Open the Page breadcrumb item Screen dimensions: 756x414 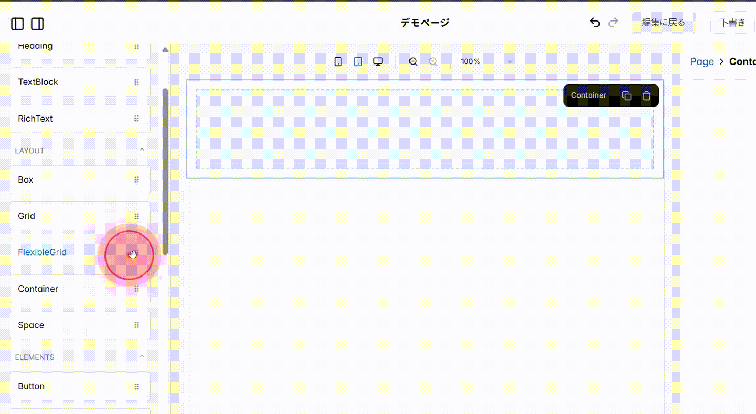[x=702, y=61]
